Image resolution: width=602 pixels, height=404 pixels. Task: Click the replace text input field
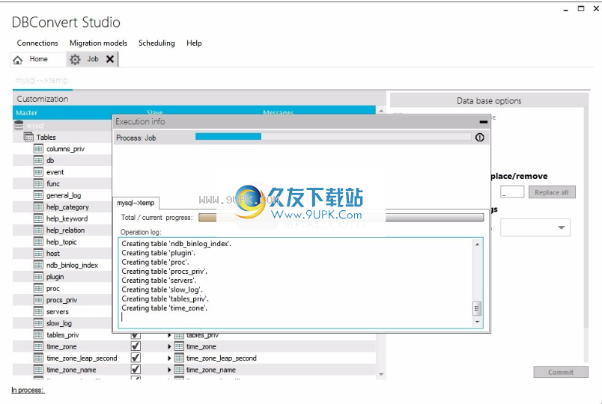(x=512, y=192)
